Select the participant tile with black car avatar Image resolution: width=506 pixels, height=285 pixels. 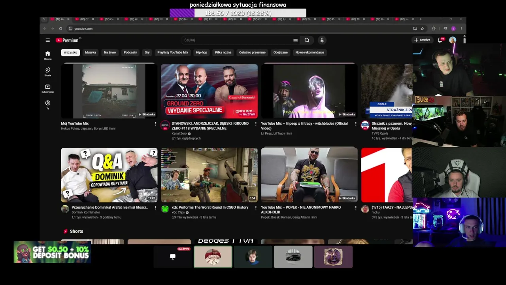pos(293,256)
